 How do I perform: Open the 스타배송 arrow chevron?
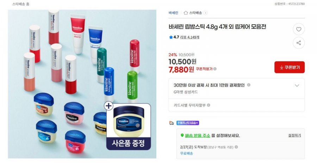(x=205, y=13)
